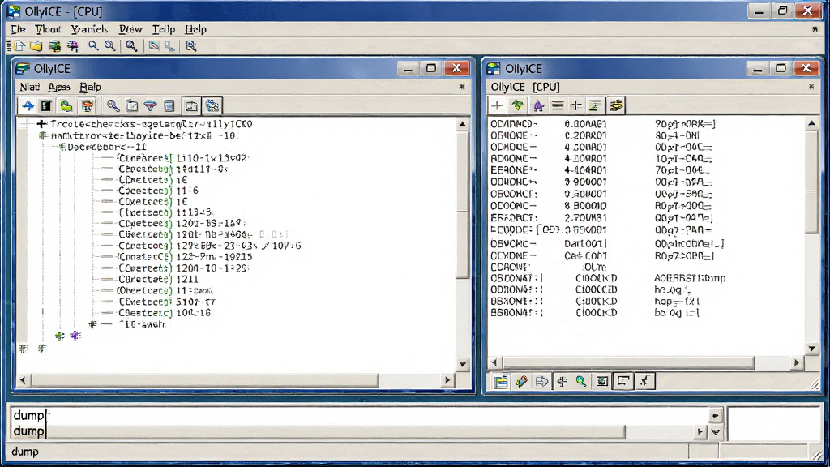This screenshot has height=467, width=830.
Task: Click into the upper 'dump' command input field
Action: tap(360, 416)
